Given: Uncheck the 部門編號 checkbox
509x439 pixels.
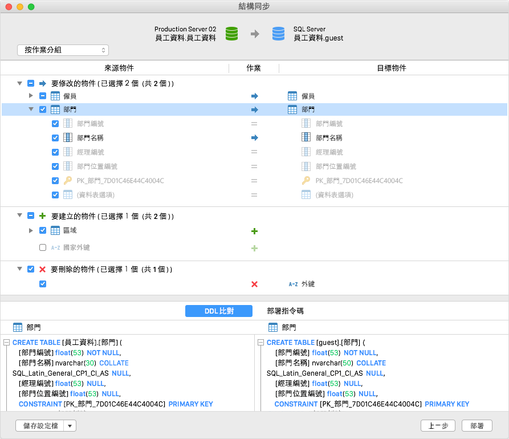Looking at the screenshot, I should pos(55,124).
